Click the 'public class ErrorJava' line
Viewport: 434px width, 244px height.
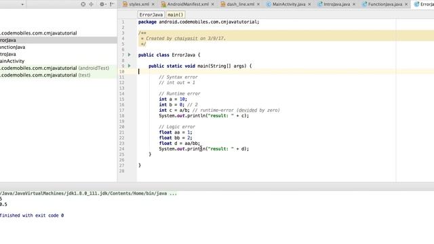[169, 55]
